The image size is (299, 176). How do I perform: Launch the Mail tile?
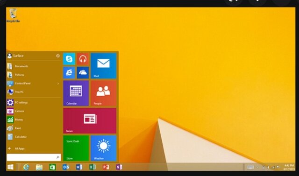pos(103,66)
